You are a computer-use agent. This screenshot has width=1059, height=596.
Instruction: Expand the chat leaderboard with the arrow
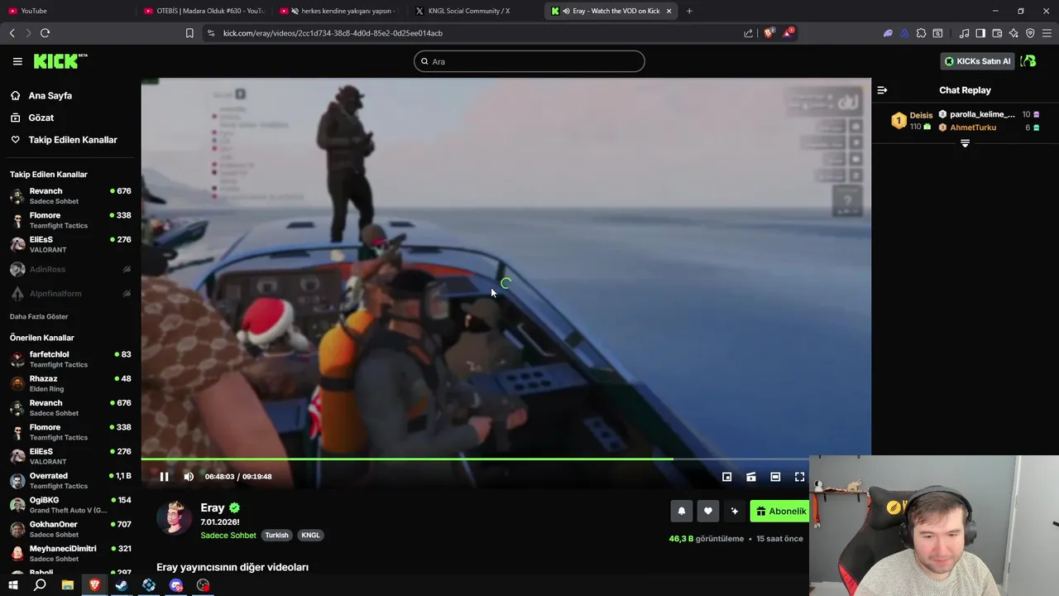tap(965, 144)
